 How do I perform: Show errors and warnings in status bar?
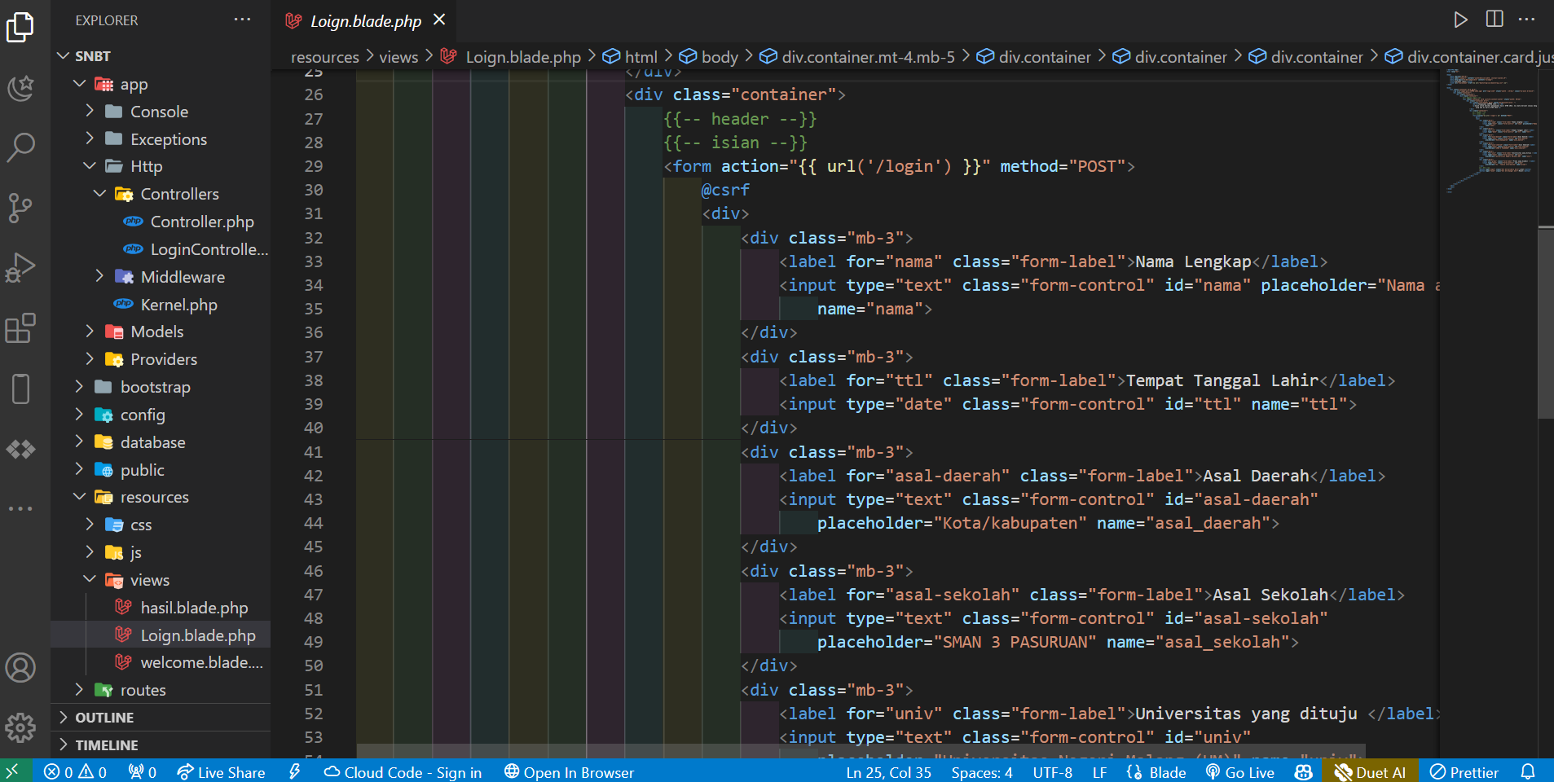tap(75, 772)
